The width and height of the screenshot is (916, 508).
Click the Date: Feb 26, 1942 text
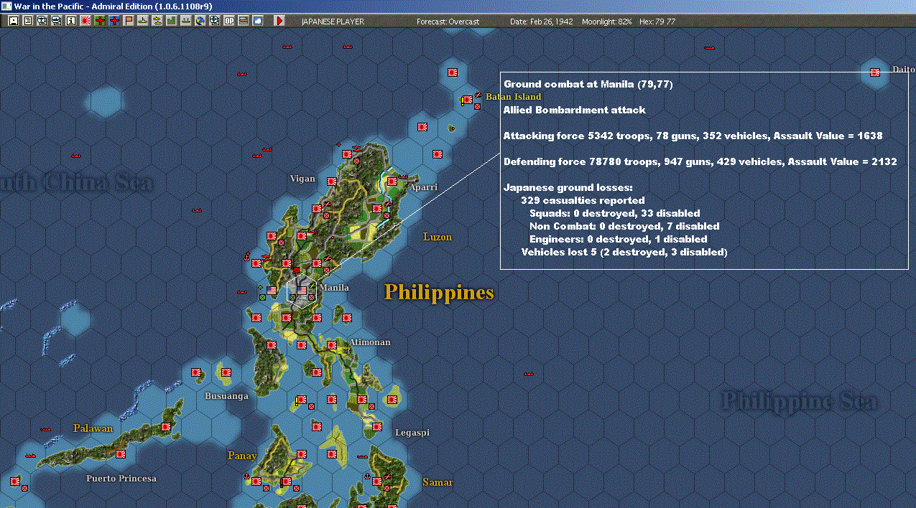click(541, 22)
